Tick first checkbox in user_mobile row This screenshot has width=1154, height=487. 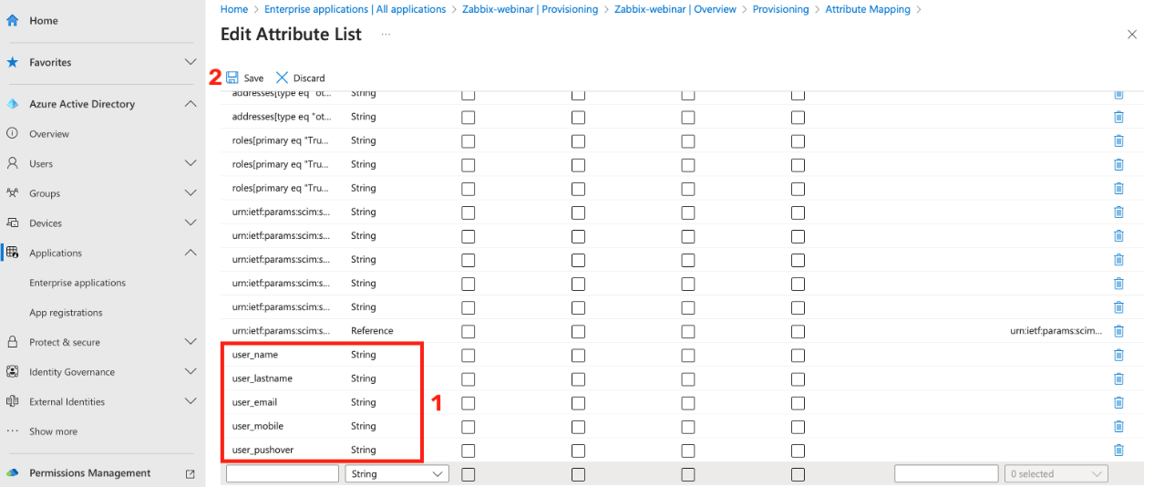pos(469,426)
